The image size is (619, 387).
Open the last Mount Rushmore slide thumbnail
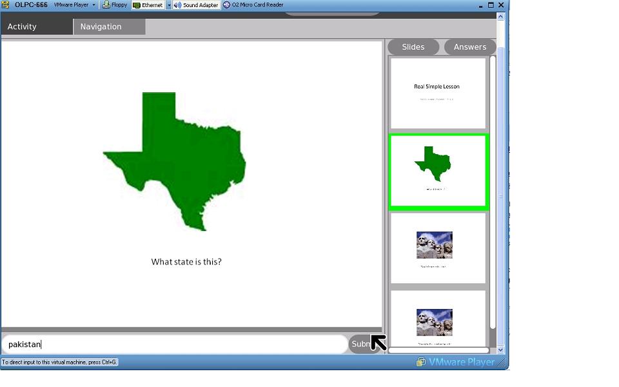pos(437,319)
